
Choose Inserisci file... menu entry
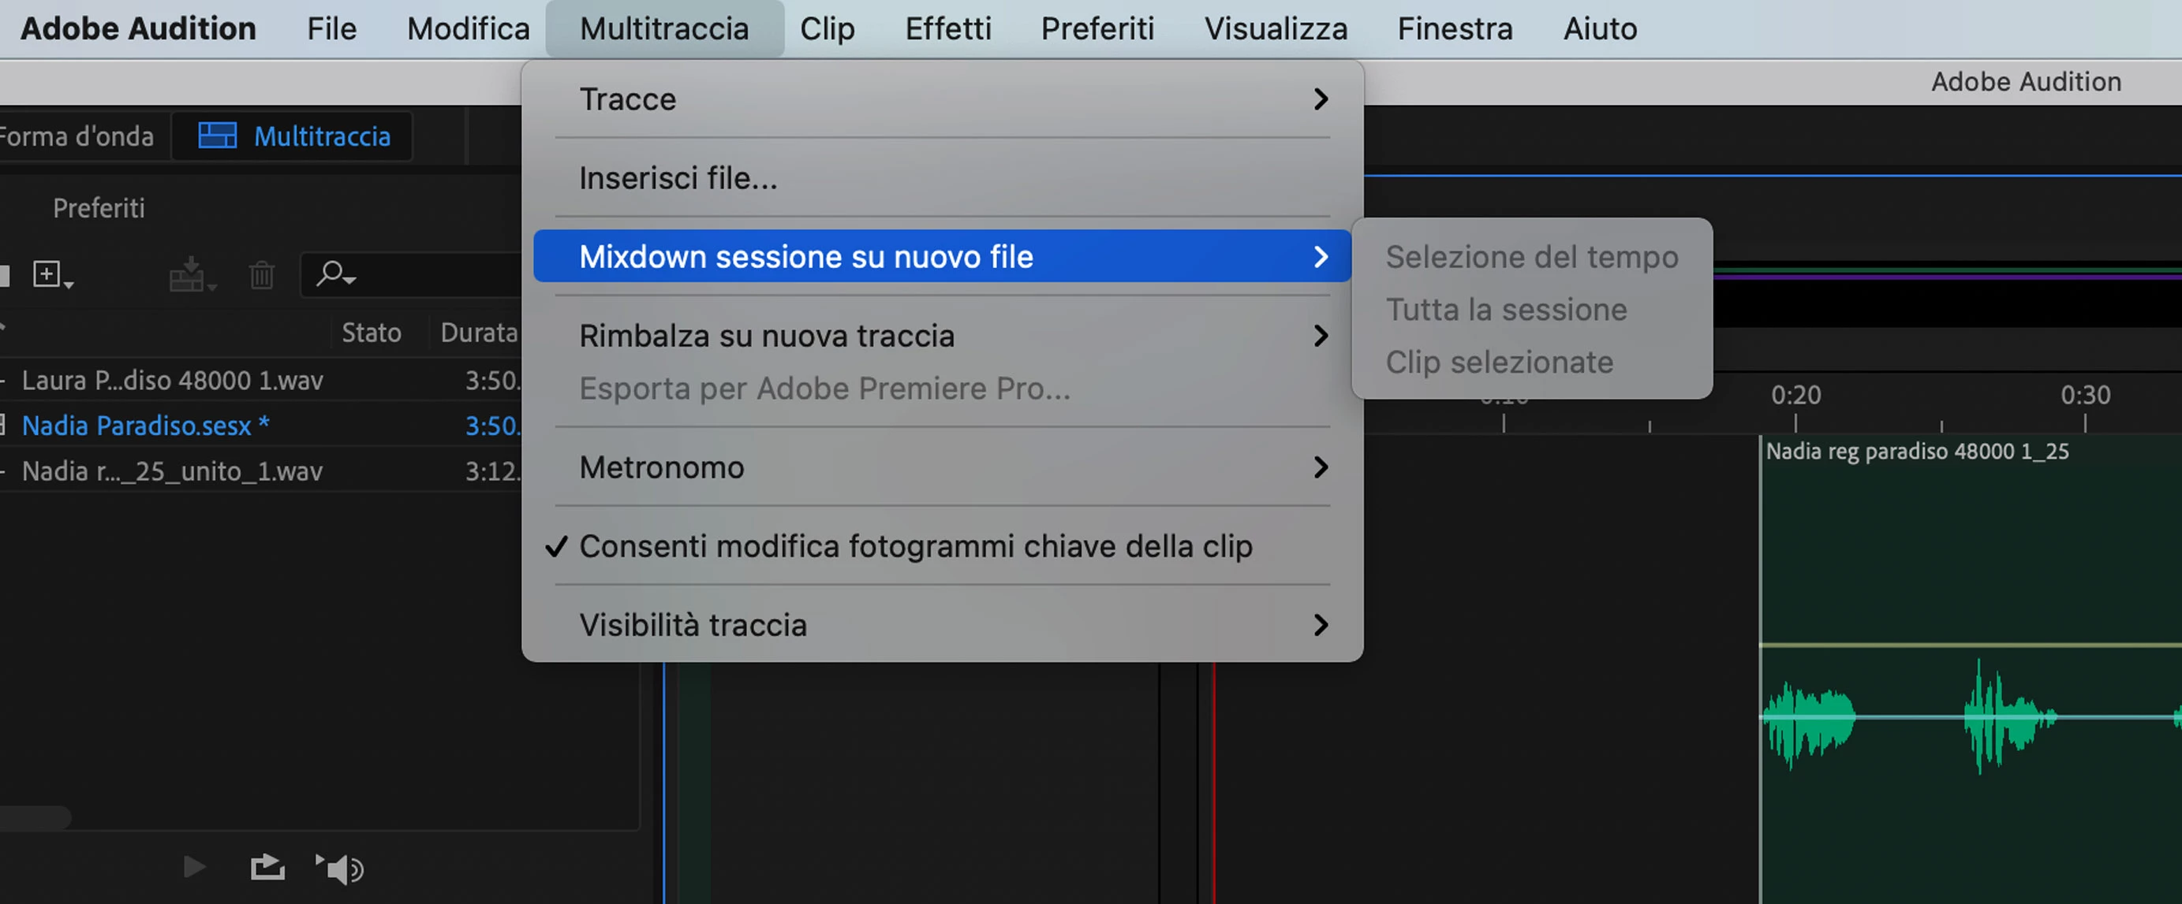678,178
